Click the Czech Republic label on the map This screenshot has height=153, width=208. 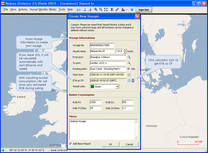(x=189, y=137)
